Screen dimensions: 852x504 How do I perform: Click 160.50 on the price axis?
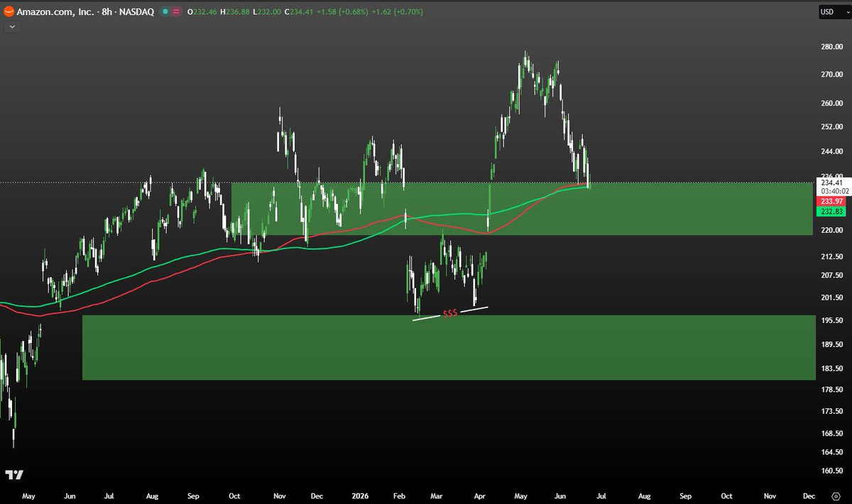[x=831, y=471]
